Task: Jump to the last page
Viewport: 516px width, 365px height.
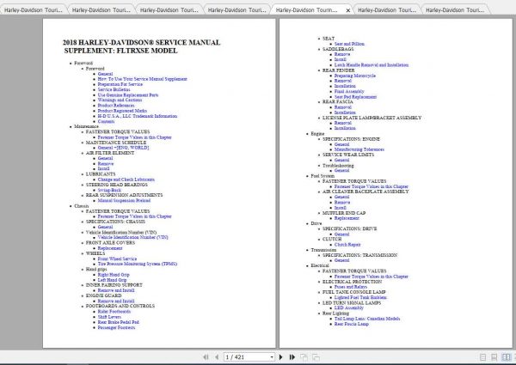Action: coord(292,357)
